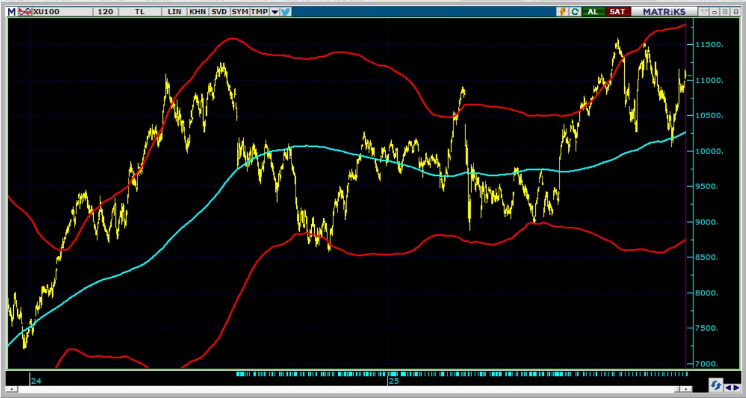
Task: Open the chart type icon beside XU100
Action: [24, 11]
